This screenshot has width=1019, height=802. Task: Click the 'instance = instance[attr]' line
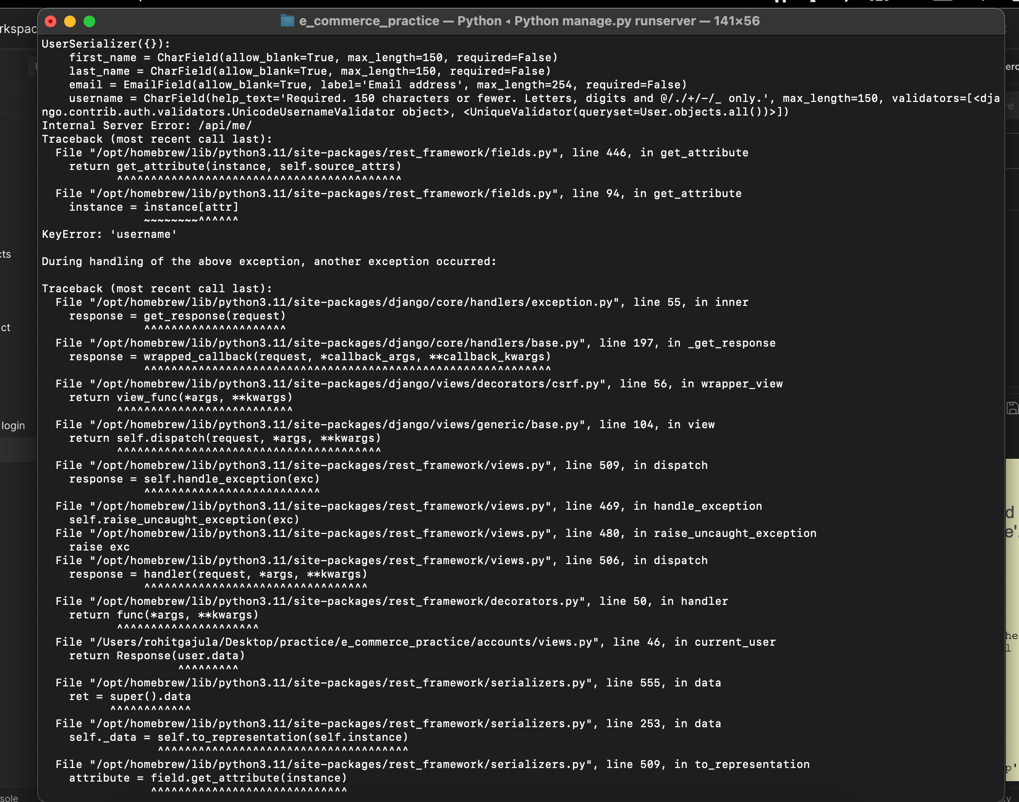pyautogui.click(x=153, y=207)
